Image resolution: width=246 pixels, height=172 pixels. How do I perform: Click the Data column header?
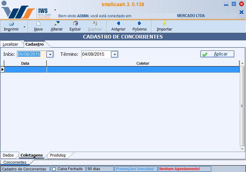coord(25,63)
